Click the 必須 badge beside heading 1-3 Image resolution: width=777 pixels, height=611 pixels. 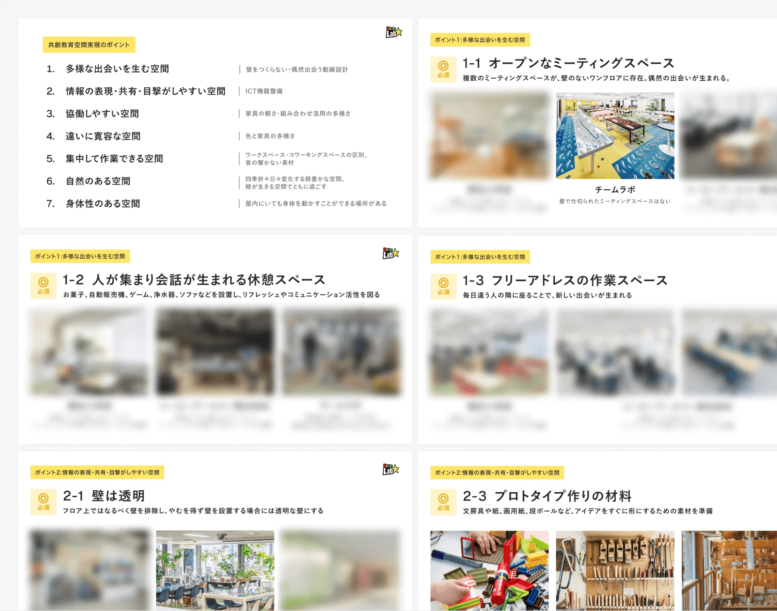[443, 286]
